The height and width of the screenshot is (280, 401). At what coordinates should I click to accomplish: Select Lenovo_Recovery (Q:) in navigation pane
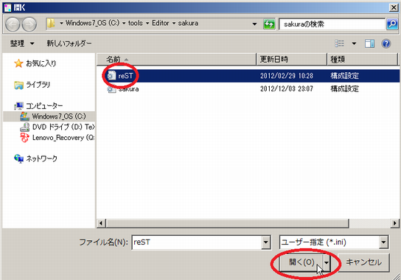[x=63, y=138]
